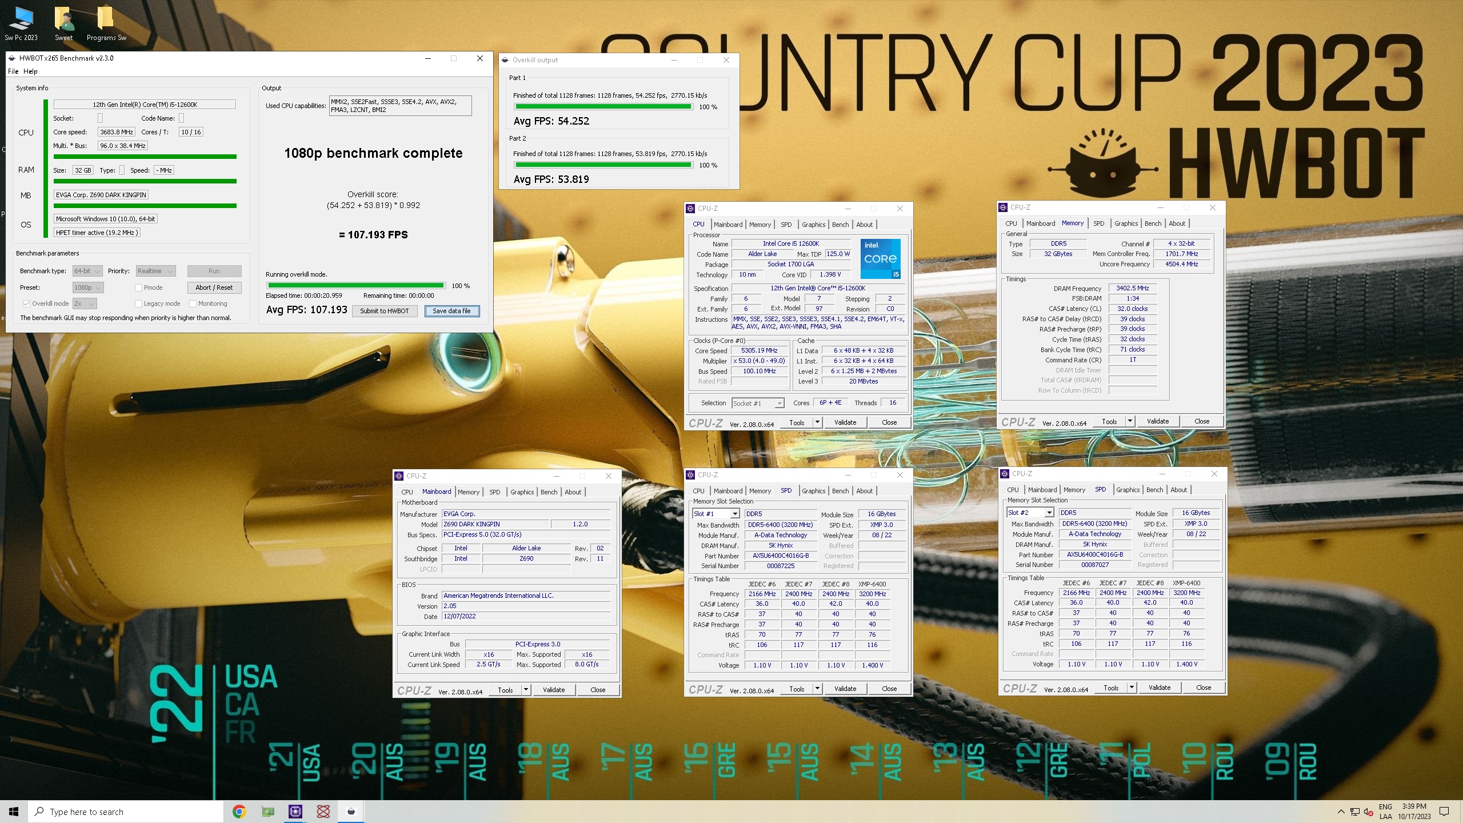The width and height of the screenshot is (1463, 823).
Task: Click Save data file button
Action: click(x=451, y=311)
